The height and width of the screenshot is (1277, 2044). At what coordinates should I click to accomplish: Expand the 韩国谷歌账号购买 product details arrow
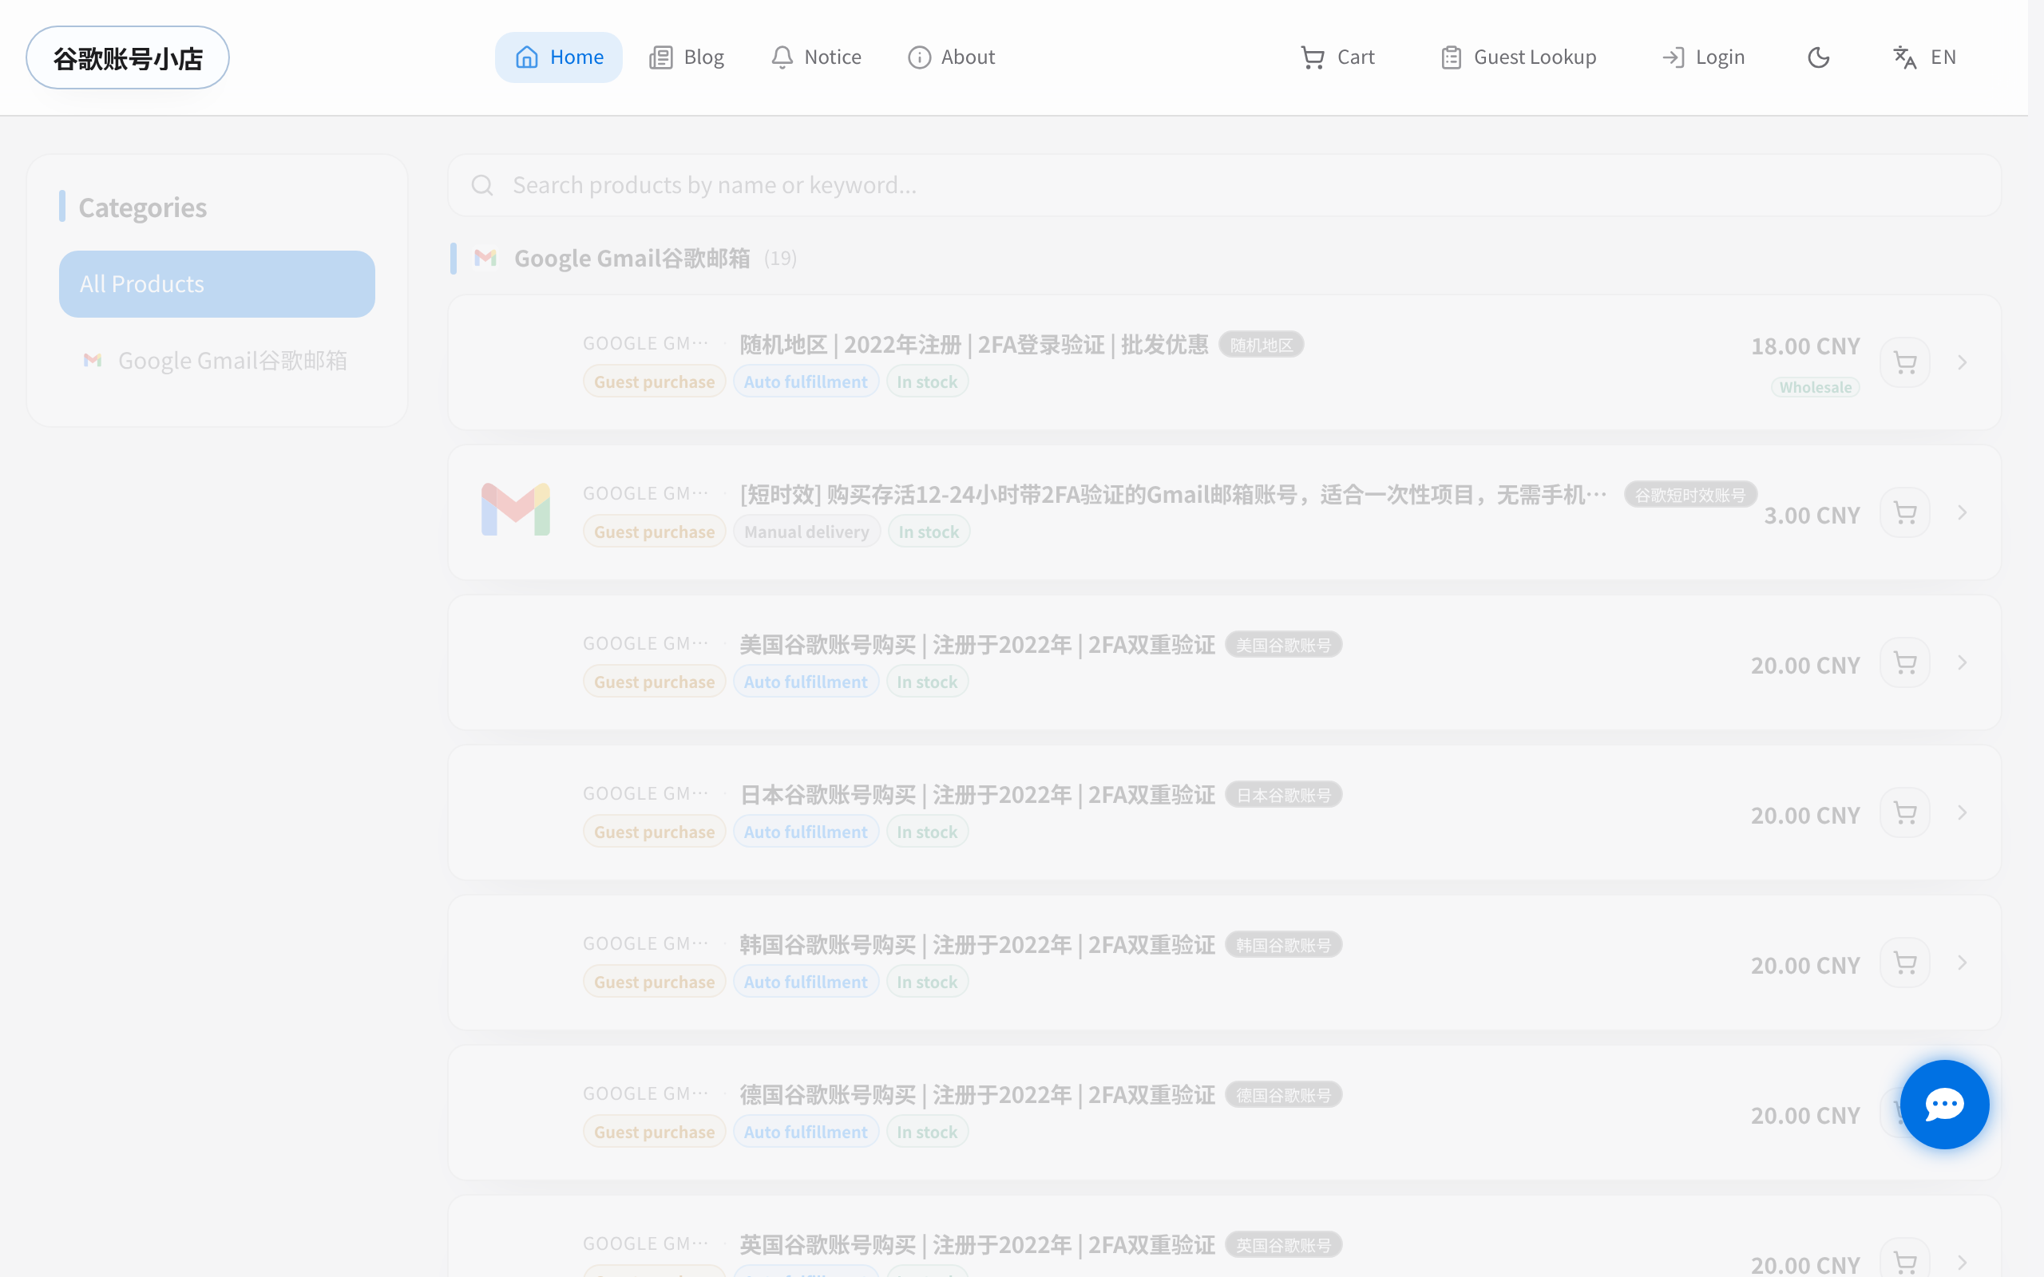1962,963
